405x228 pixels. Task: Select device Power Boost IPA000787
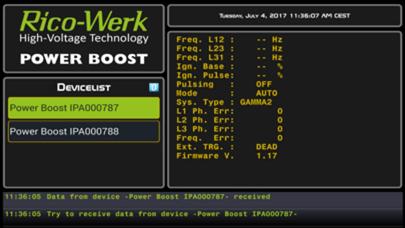click(x=84, y=108)
